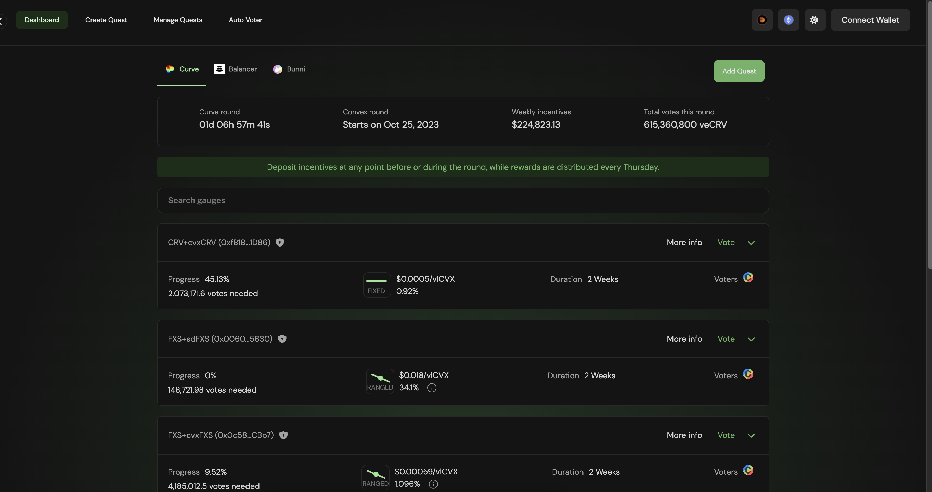Click the CRV+cvxCRV (0xfB18...1D86) title
932x492 pixels.
pyautogui.click(x=219, y=242)
